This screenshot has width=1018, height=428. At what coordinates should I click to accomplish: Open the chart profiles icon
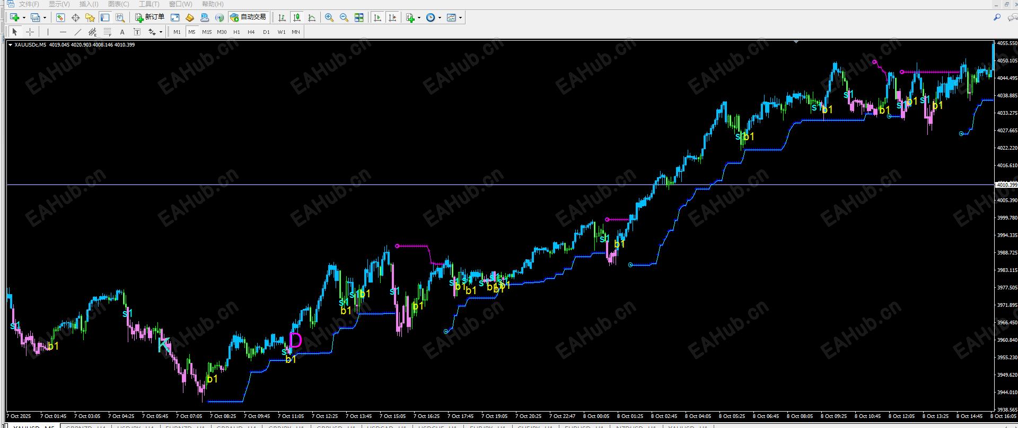[35, 17]
